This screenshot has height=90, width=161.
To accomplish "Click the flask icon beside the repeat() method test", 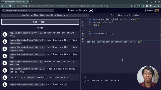I will 5,77.
